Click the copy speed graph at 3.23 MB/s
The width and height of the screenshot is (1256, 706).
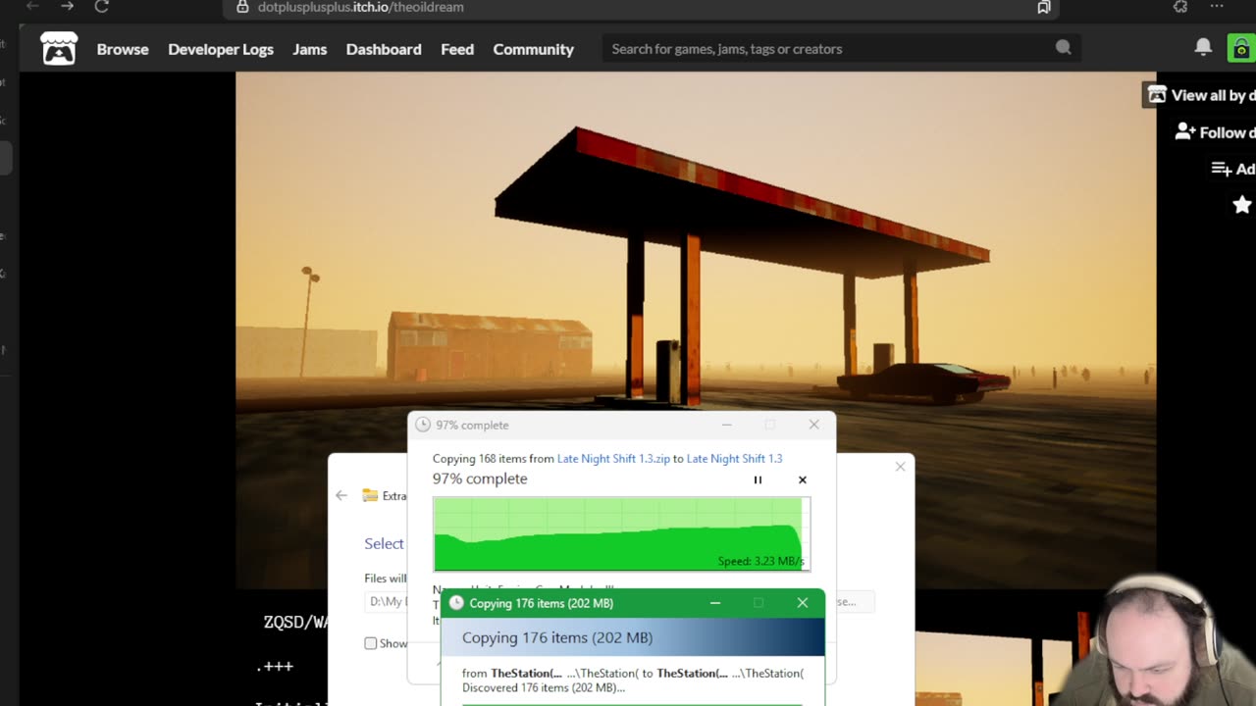click(622, 533)
